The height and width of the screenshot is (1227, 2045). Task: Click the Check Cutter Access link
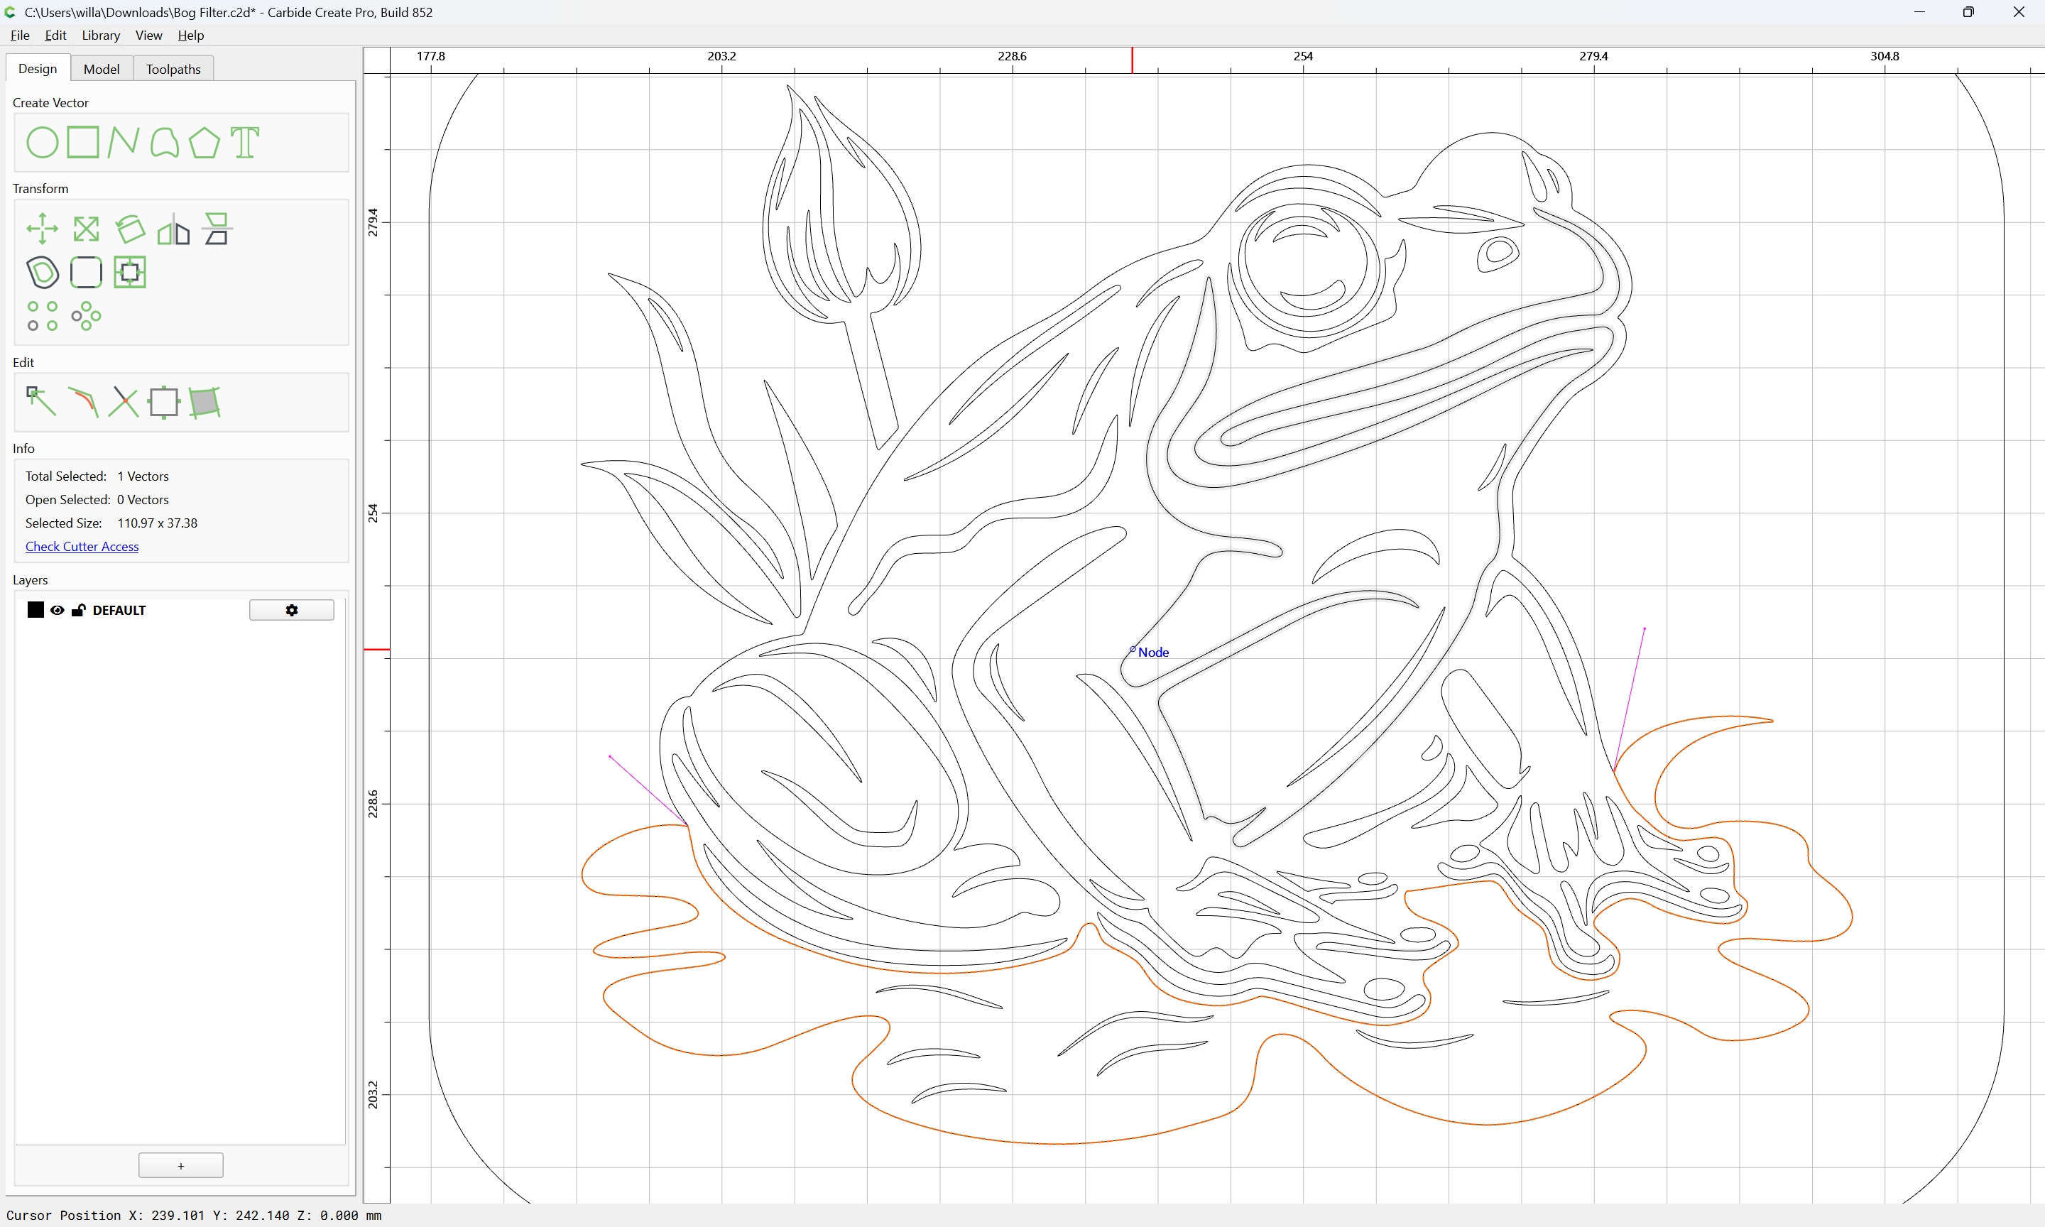82,547
